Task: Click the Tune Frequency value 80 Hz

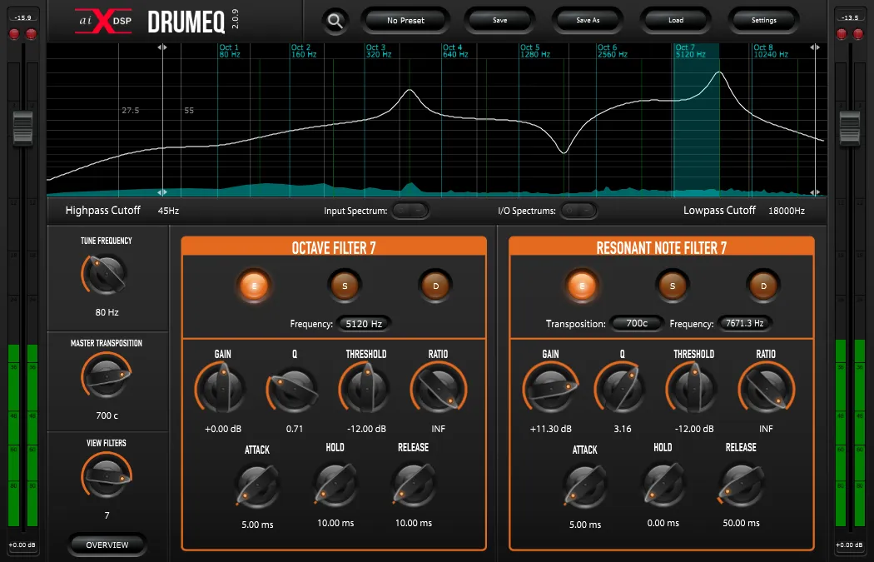Action: tap(107, 312)
